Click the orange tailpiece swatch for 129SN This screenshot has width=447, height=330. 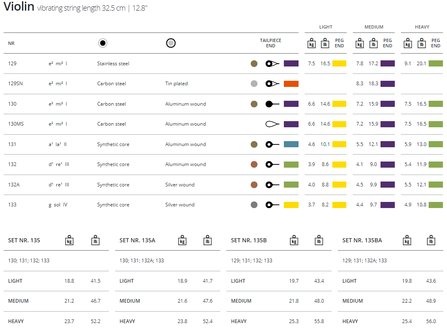[291, 84]
